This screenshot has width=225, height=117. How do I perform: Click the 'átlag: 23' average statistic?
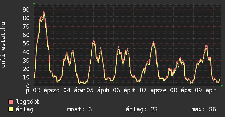pos(142,109)
